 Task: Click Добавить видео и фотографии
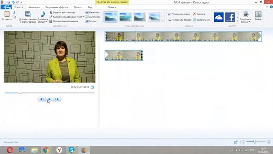(x=28, y=17)
